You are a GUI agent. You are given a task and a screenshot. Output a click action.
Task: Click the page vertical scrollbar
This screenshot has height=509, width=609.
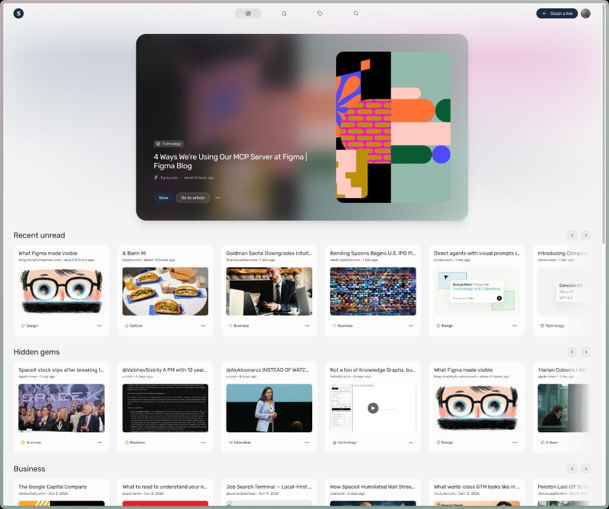[603, 124]
